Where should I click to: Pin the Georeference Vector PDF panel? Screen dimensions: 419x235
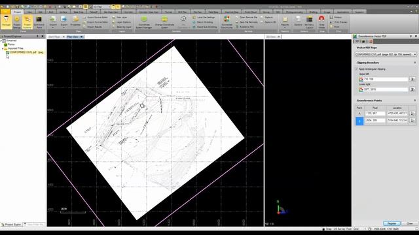pyautogui.click(x=410, y=36)
